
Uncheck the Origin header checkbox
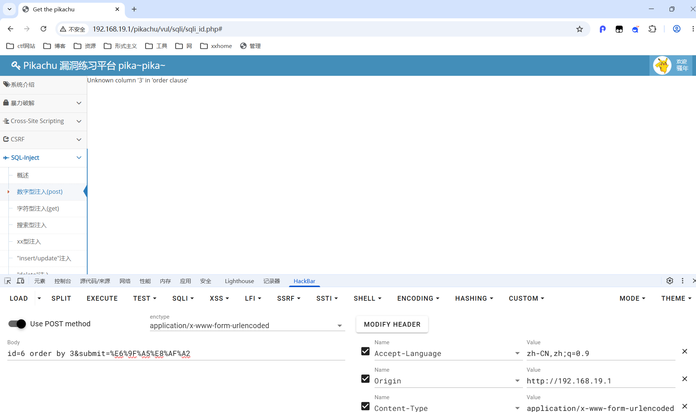(365, 379)
